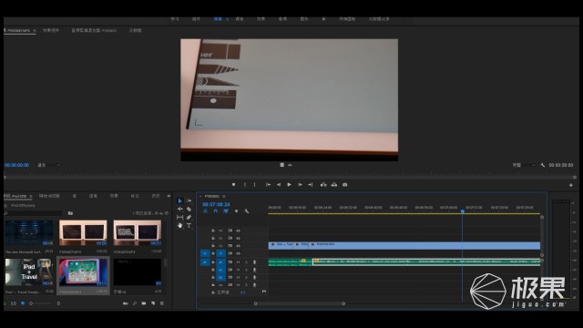Click the Clear trash icon in project panel
Screen dimensions: 583x328
[x=162, y=303]
